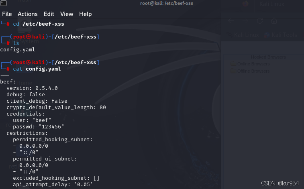Click the terminal icon in title bar
This screenshot has width=304, height=189.
tap(4, 3)
